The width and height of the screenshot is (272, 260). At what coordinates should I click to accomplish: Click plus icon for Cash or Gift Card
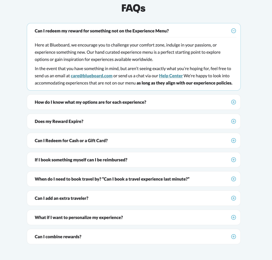tap(233, 140)
